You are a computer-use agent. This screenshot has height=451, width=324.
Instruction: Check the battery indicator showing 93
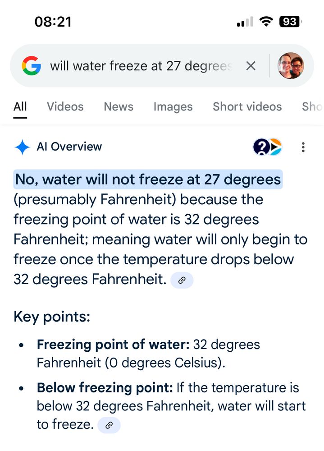tap(291, 21)
